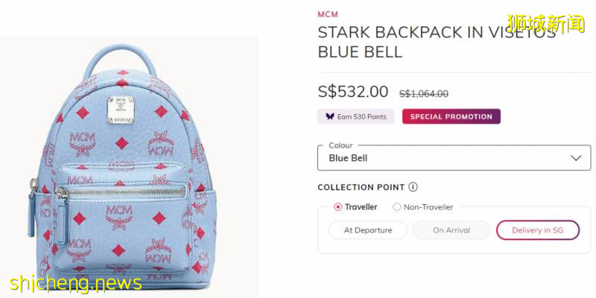Click the Collection Point heading label
This screenshot has width=596, height=298.
pyautogui.click(x=361, y=188)
